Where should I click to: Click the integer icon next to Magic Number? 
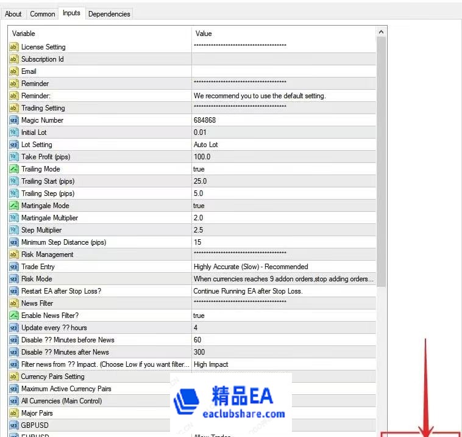[x=13, y=120]
